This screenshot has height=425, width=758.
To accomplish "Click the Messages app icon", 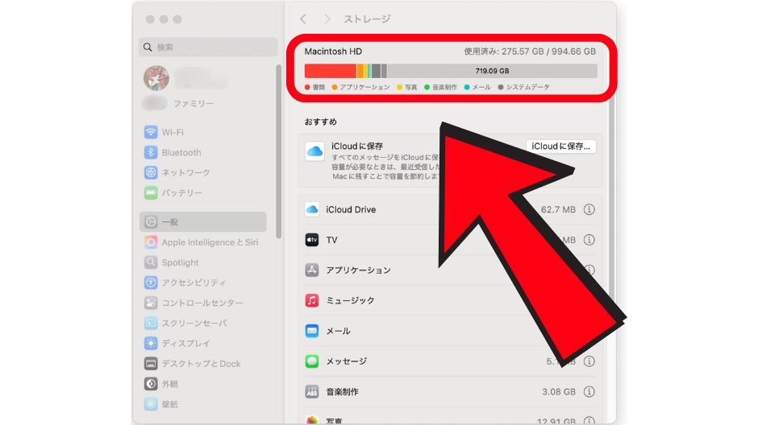I will (312, 361).
